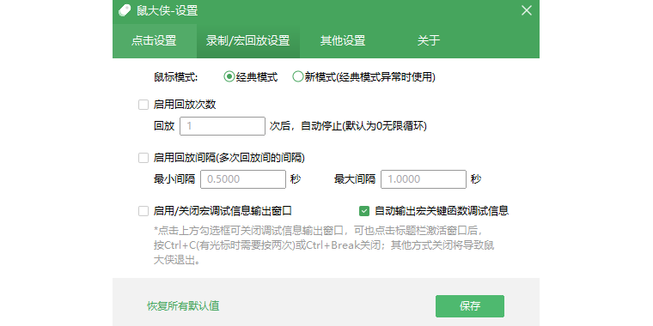
Task: Select the 录制/宏回放设置 tab
Action: (x=247, y=41)
